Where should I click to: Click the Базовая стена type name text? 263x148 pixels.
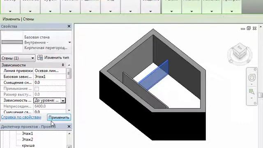37,37
